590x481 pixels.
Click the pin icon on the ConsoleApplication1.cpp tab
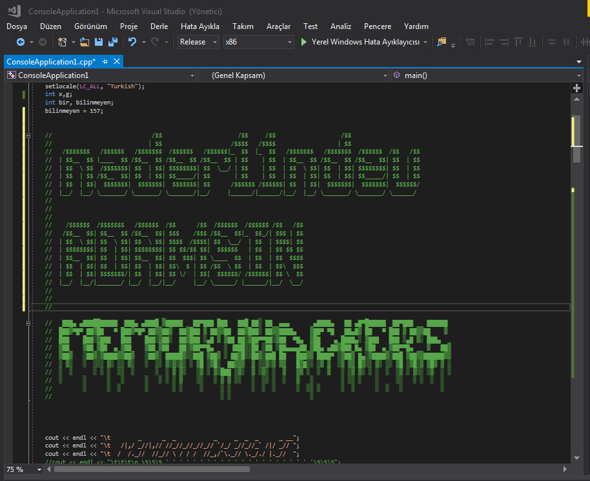(x=105, y=62)
